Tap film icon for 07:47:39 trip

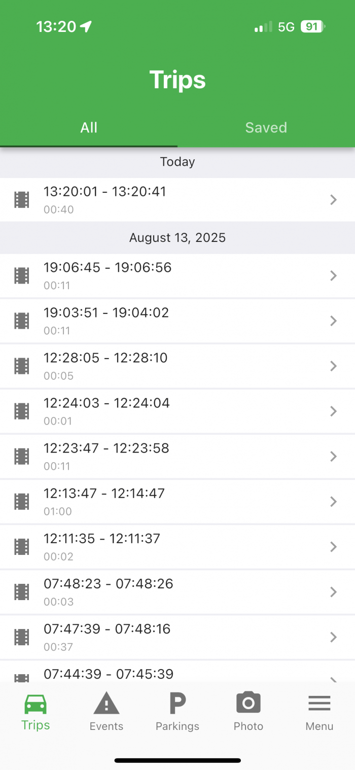(21, 637)
